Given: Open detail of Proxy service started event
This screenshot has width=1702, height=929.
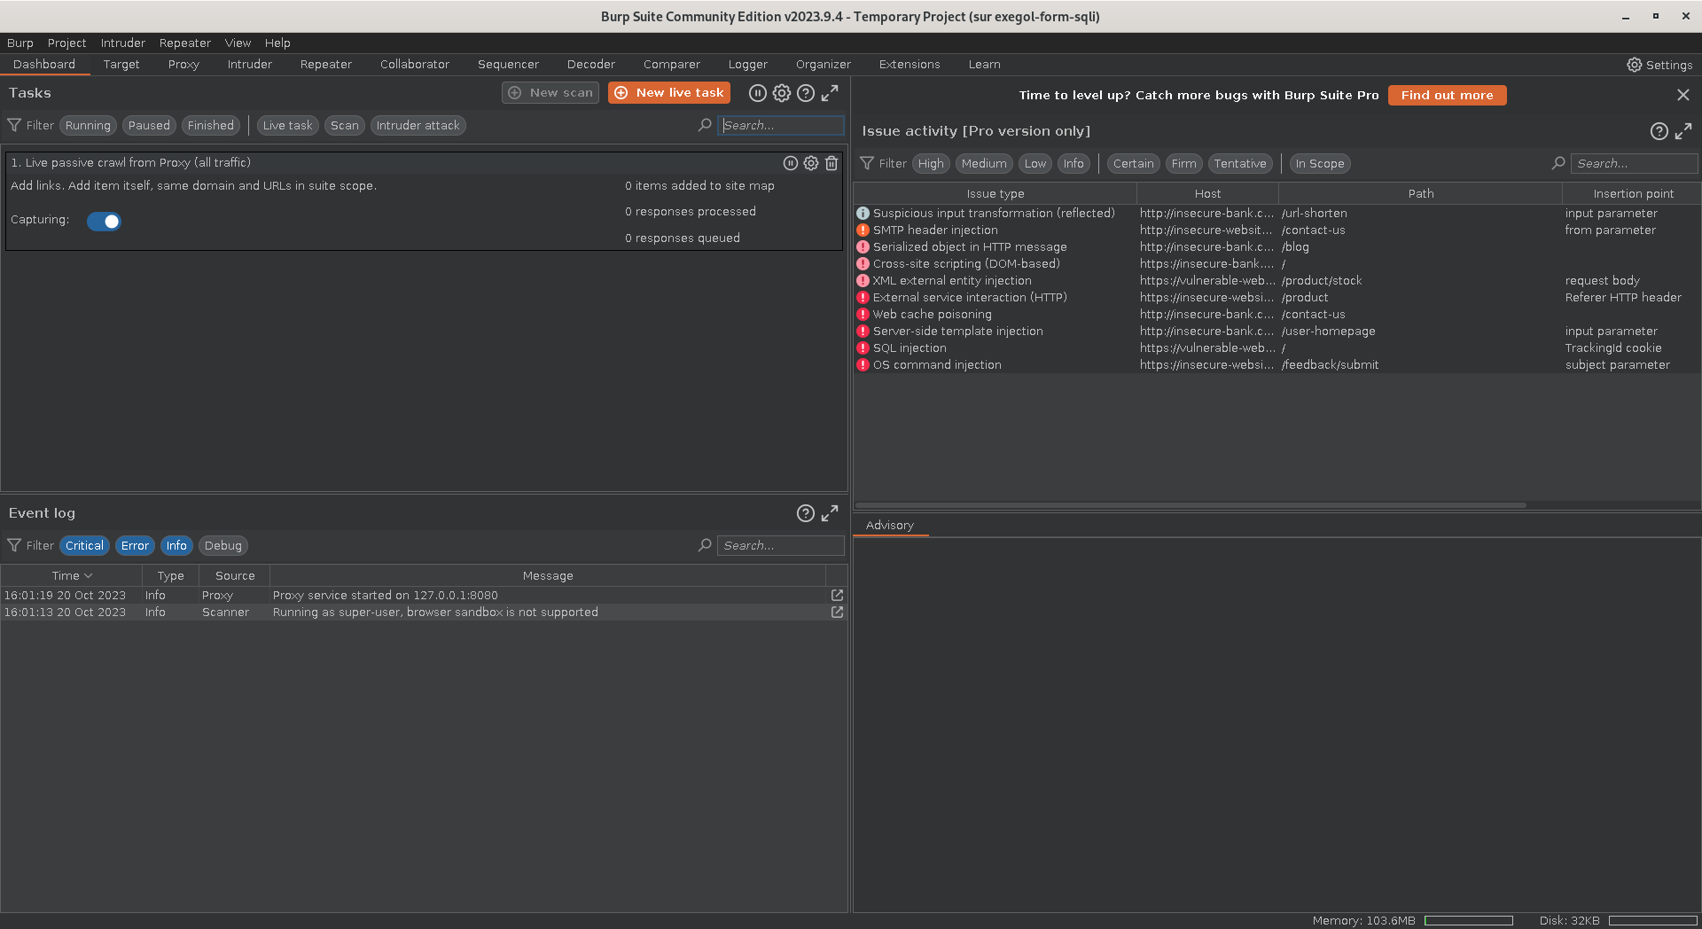Looking at the screenshot, I should click(837, 596).
